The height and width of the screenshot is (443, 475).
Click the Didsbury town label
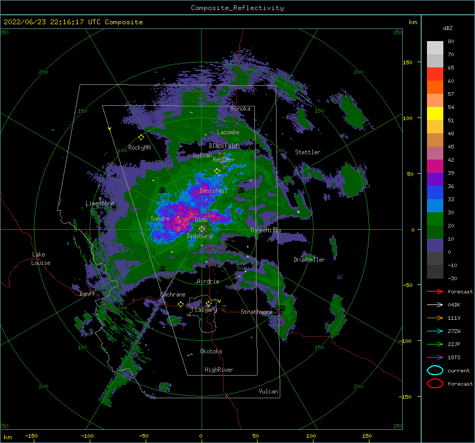tap(199, 236)
